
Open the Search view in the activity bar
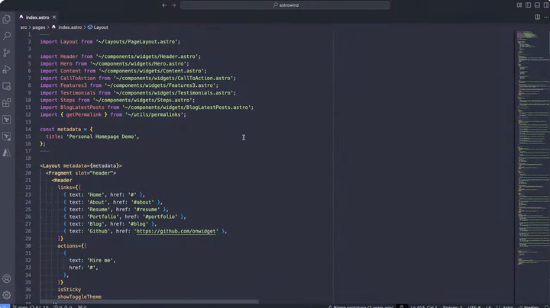(x=7, y=36)
